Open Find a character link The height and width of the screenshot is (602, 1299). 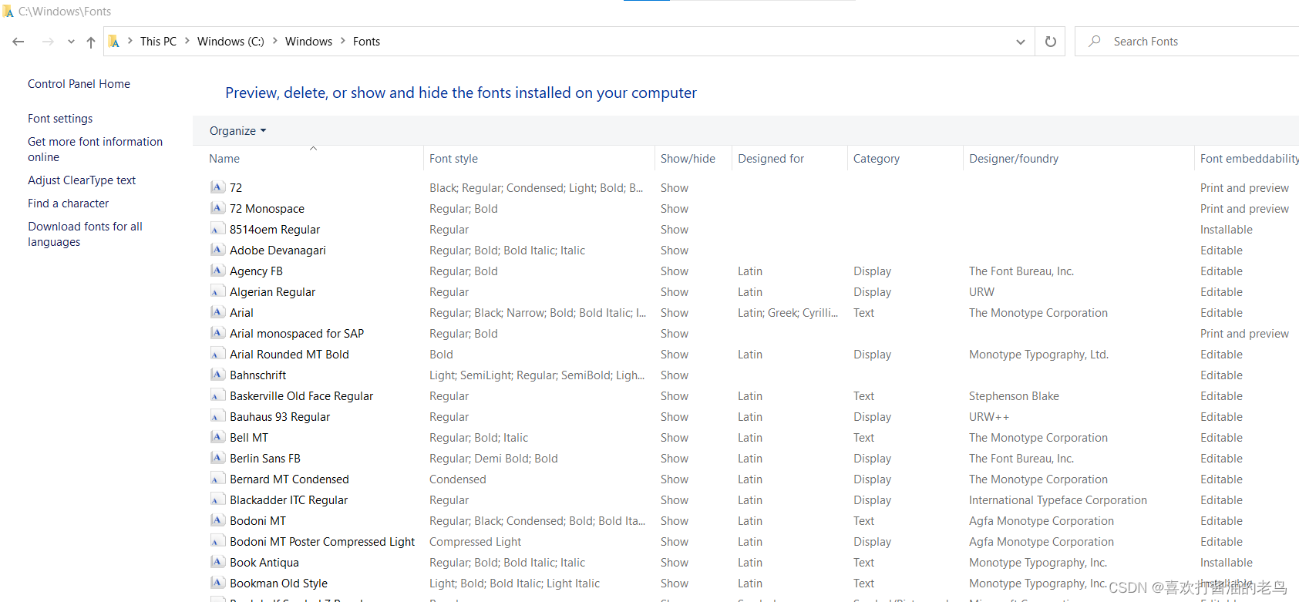point(68,203)
